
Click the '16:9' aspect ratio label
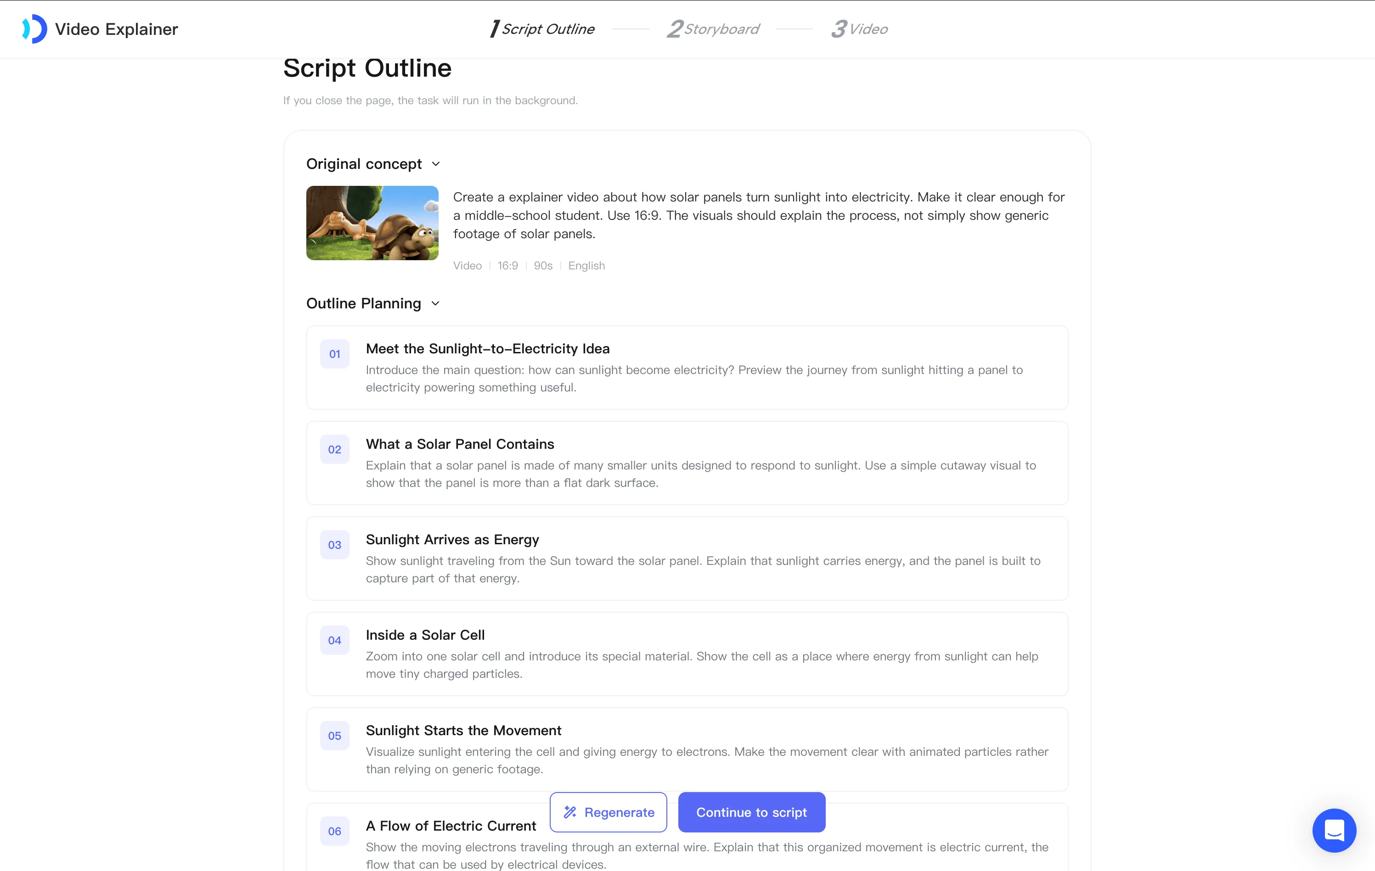pyautogui.click(x=507, y=266)
